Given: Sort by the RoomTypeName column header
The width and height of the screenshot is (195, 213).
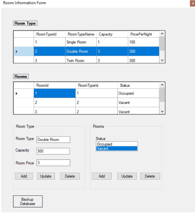Looking at the screenshot, I should coord(81,34).
